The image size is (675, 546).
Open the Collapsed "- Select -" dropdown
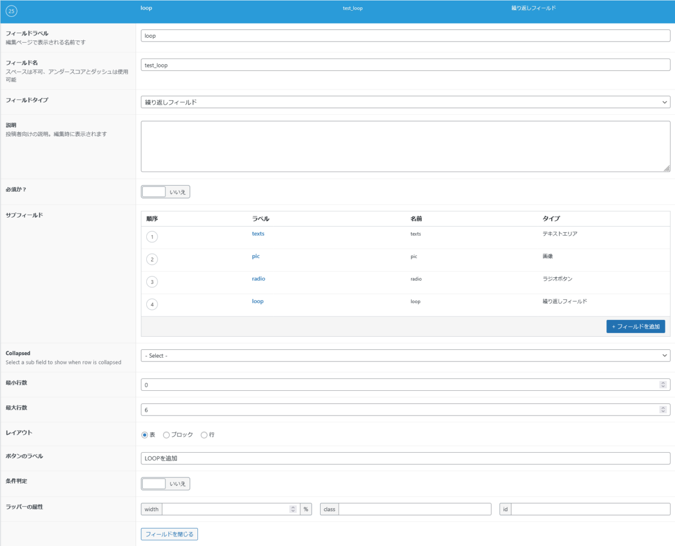coord(406,355)
